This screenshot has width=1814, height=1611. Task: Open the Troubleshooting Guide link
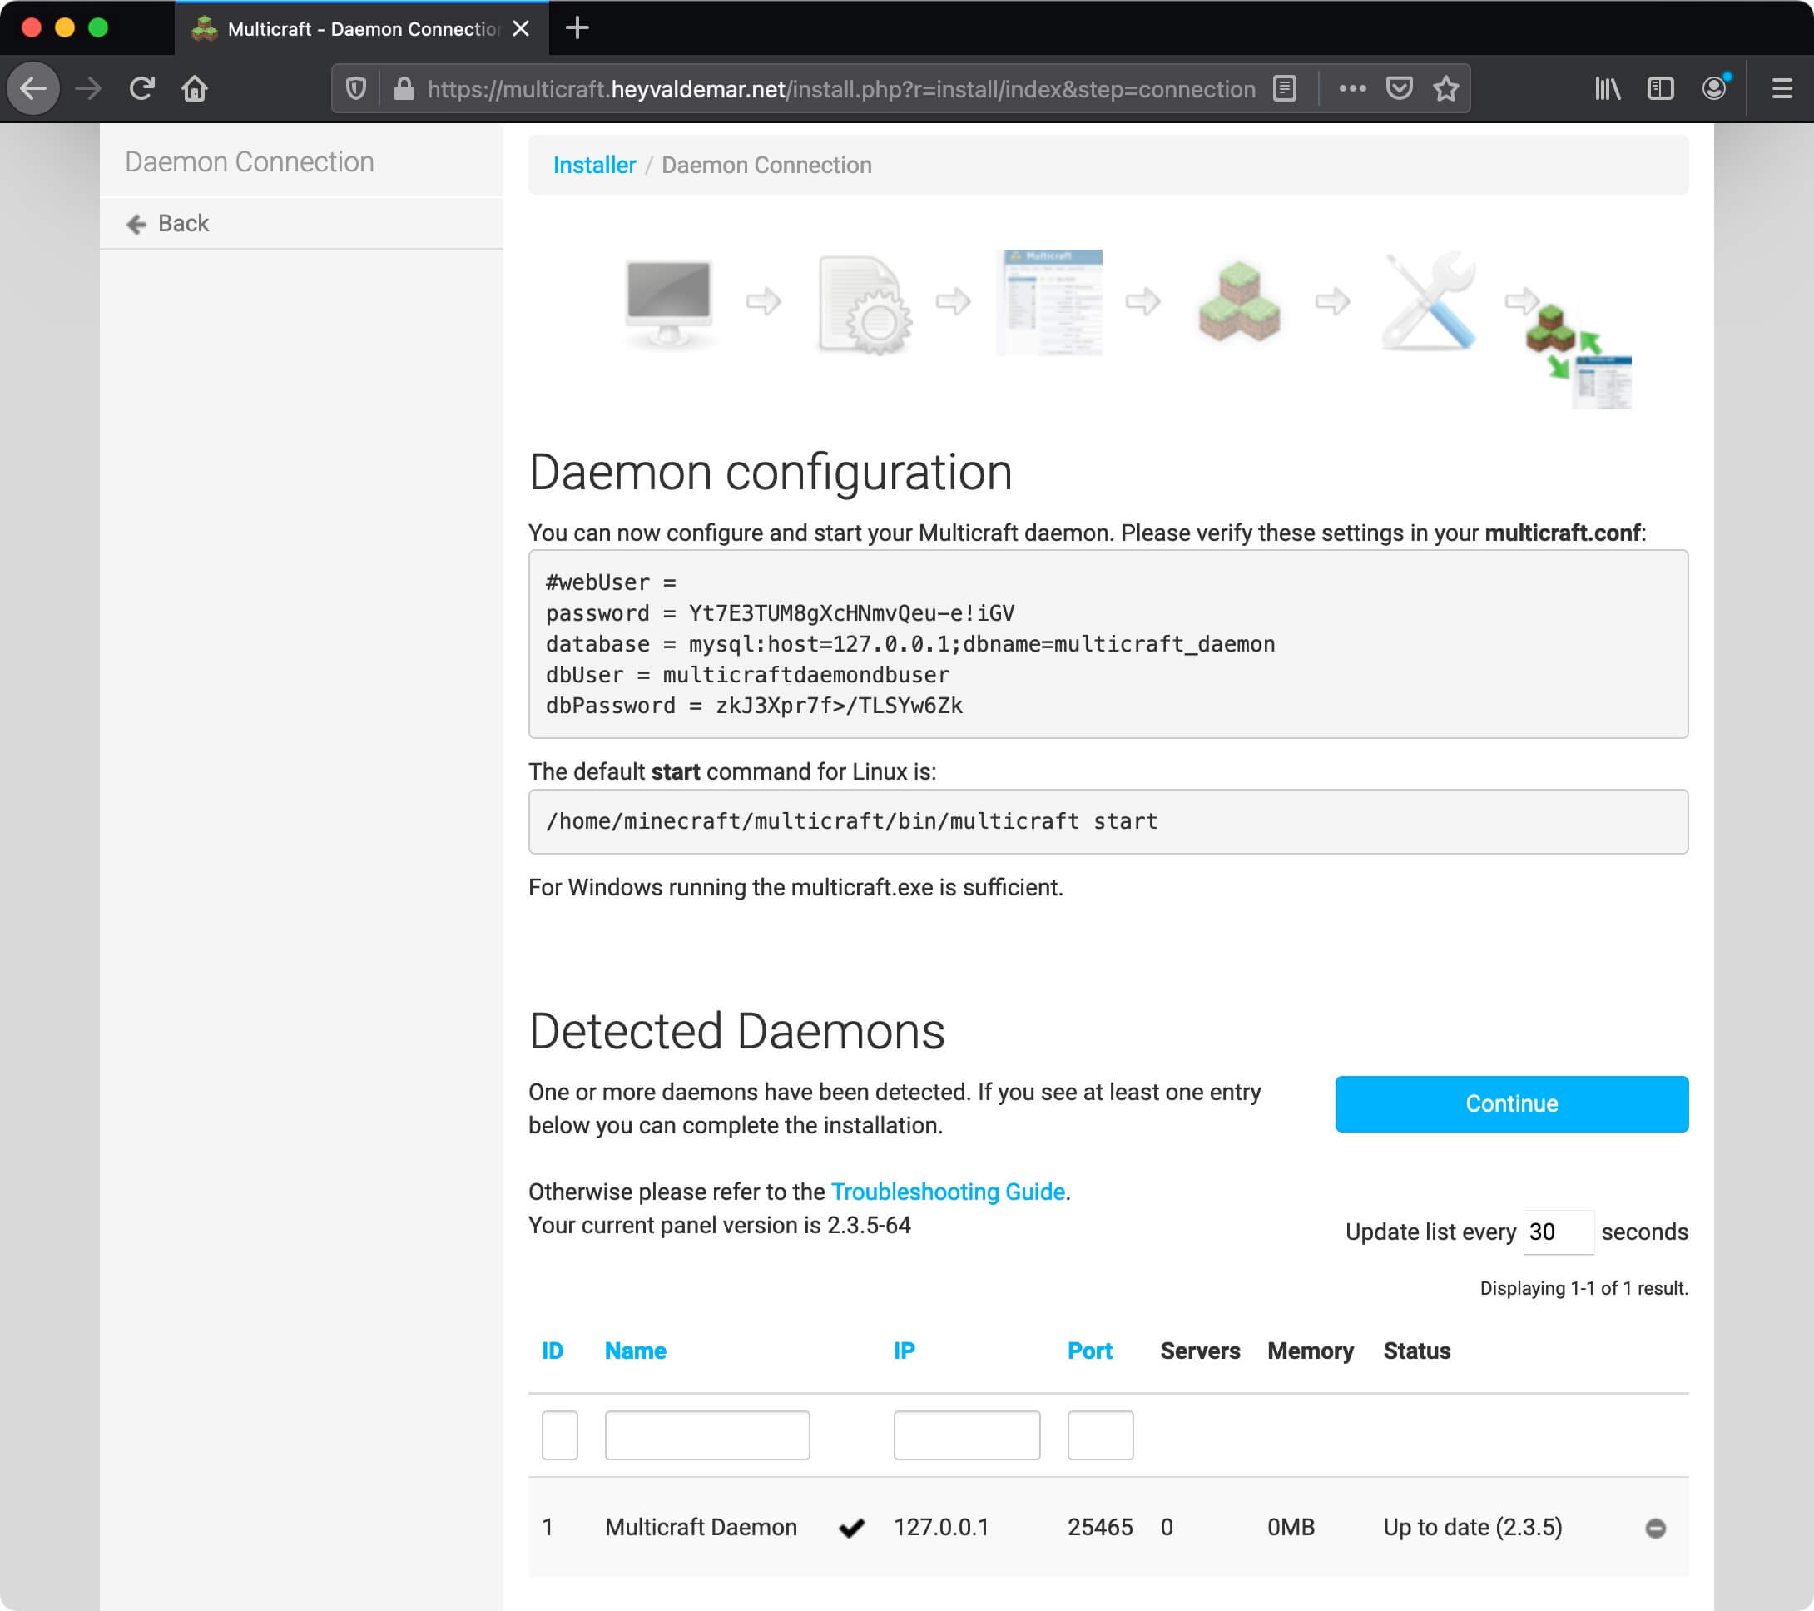point(947,1192)
